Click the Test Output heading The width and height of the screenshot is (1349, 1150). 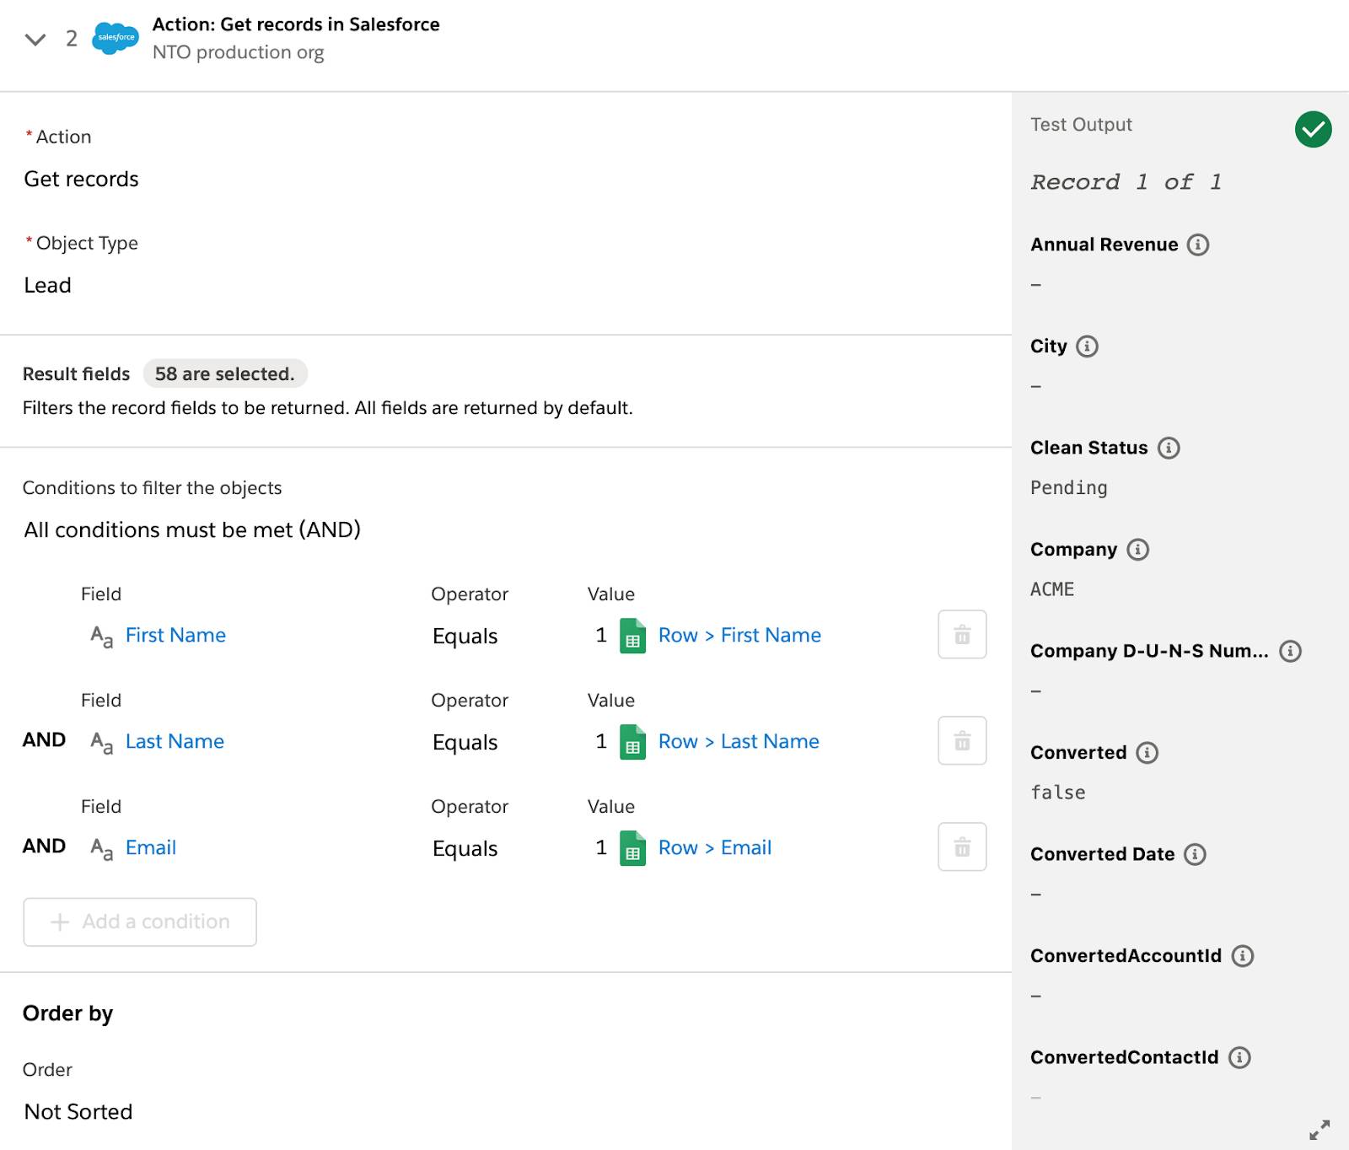point(1081,125)
